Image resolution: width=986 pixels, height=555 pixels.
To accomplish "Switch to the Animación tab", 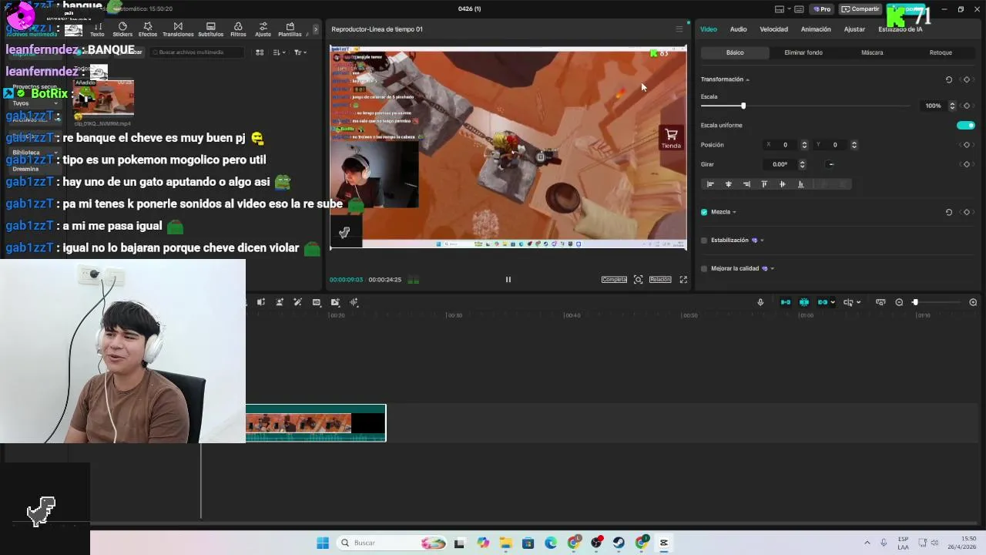I will point(816,29).
